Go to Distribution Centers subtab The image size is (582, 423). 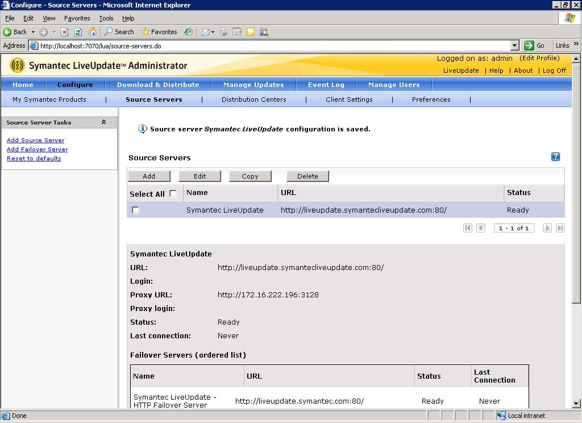click(254, 99)
